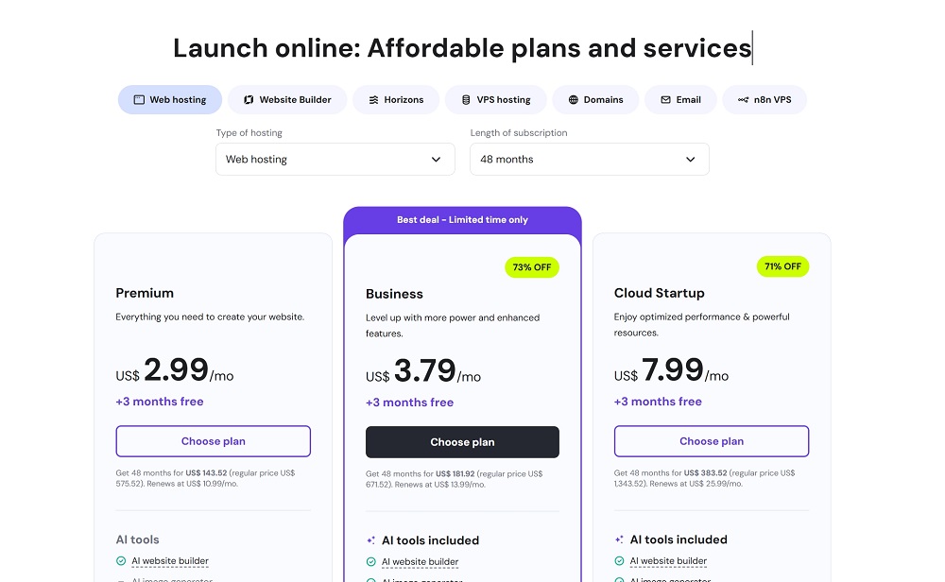Click checkmark next to Premium AI website builder
The image size is (945, 582).
coord(121,561)
